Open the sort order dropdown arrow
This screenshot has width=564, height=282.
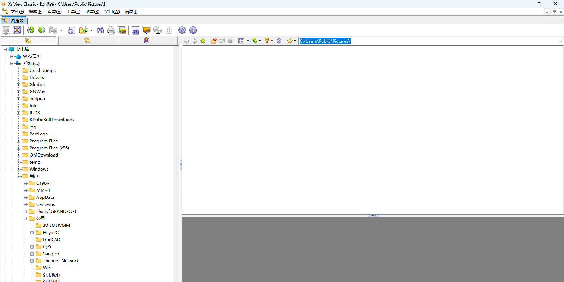(x=260, y=41)
